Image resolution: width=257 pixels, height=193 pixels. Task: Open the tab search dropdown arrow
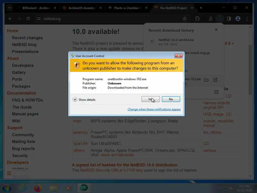(x=10, y=8)
